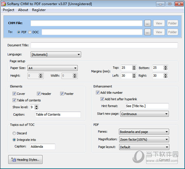Click the Right margin value field
This screenshot has height=169, width=185.
tap(158, 76)
